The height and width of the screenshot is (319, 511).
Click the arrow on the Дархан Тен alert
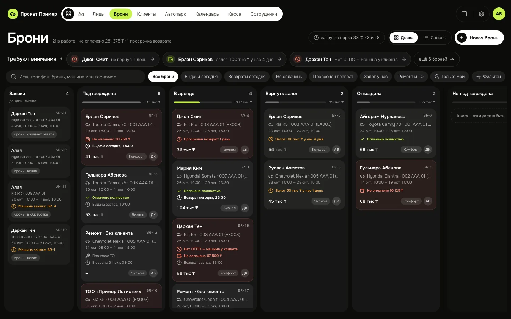[404, 59]
